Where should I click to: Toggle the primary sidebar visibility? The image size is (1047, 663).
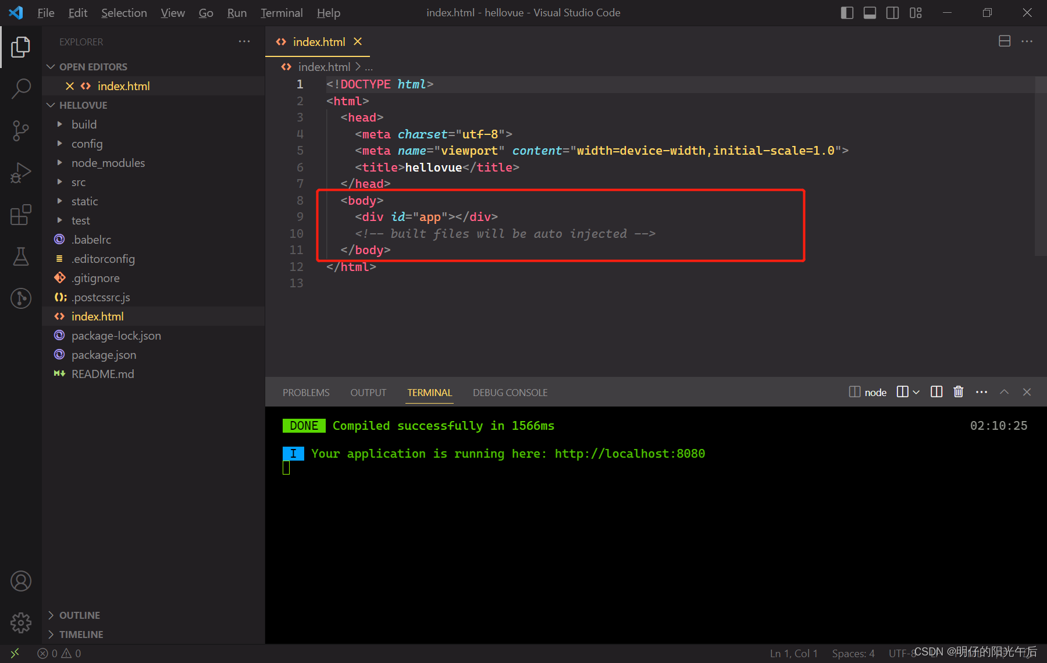coord(847,12)
